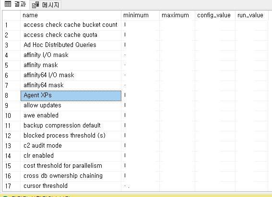Switch to the 결과 results tab
Viewport: 272px width, 197px height.
[x=15, y=4]
